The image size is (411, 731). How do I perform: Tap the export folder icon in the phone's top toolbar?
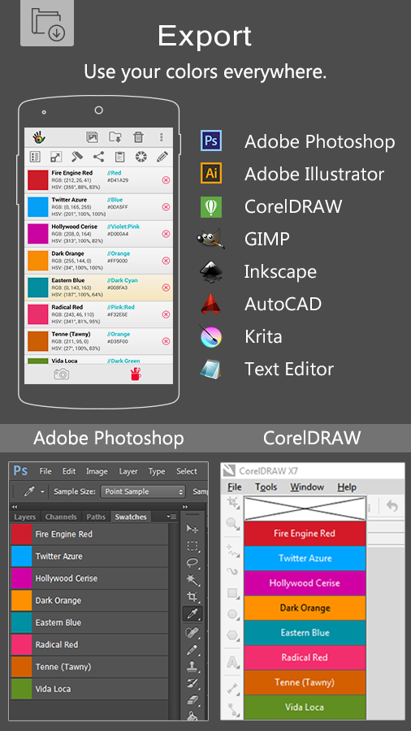pos(115,137)
